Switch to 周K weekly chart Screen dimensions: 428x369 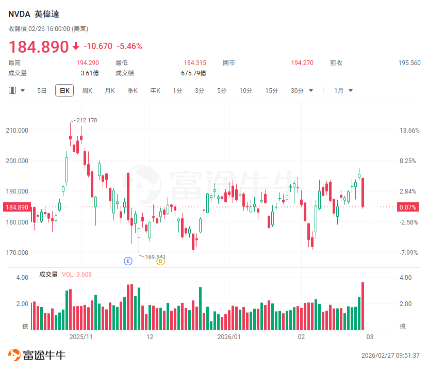click(x=87, y=91)
